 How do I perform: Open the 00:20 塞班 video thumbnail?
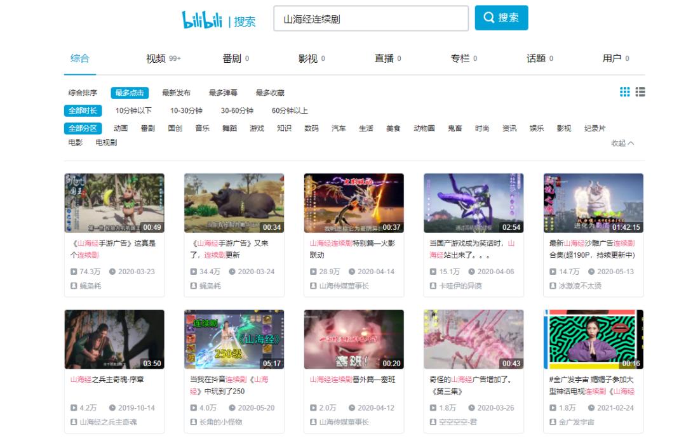coord(354,340)
